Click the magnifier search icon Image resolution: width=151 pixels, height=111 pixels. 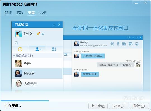point(16,43)
